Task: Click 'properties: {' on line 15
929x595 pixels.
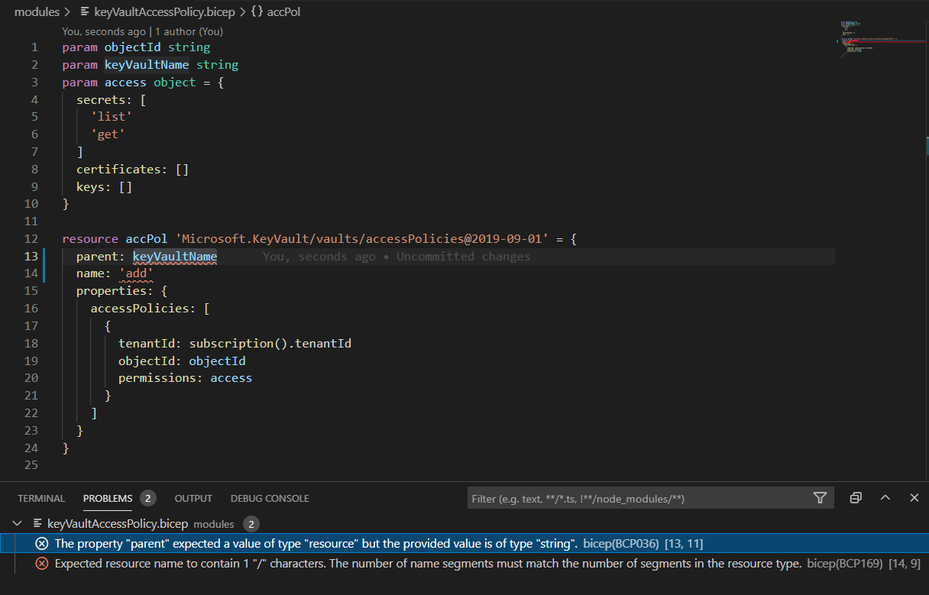Action: point(121,291)
